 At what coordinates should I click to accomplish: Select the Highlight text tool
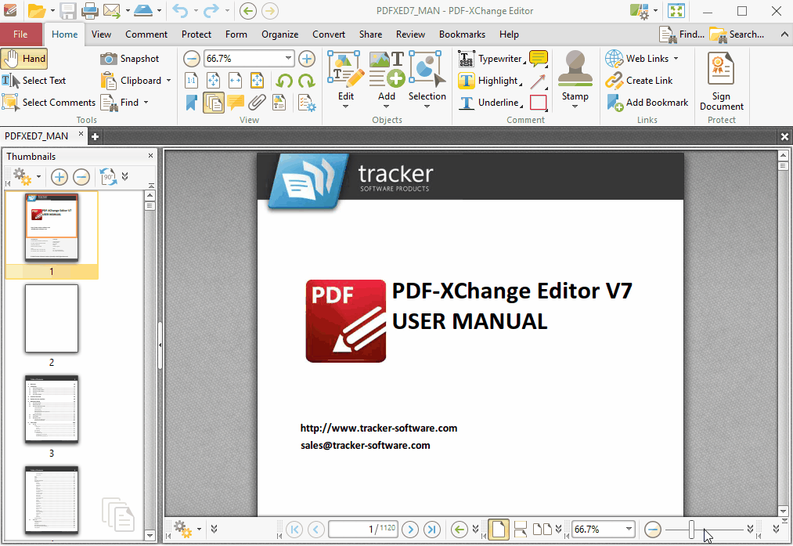(489, 81)
